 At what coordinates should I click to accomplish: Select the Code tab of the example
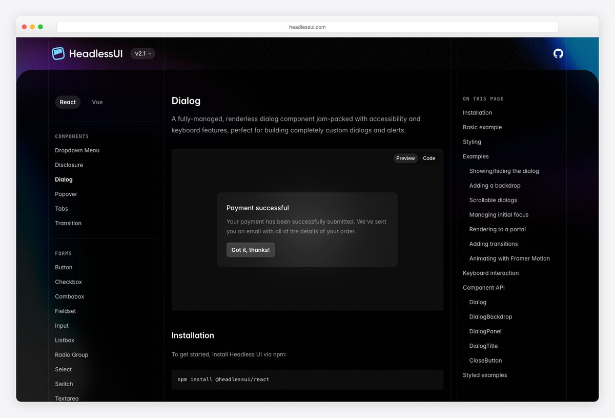tap(429, 158)
